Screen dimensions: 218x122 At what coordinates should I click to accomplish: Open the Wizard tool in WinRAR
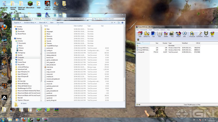click(x=178, y=34)
